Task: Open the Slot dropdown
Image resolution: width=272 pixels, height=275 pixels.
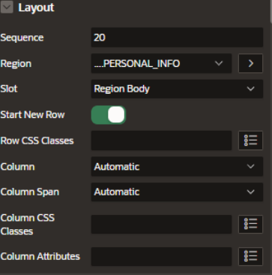Action: pyautogui.click(x=177, y=89)
